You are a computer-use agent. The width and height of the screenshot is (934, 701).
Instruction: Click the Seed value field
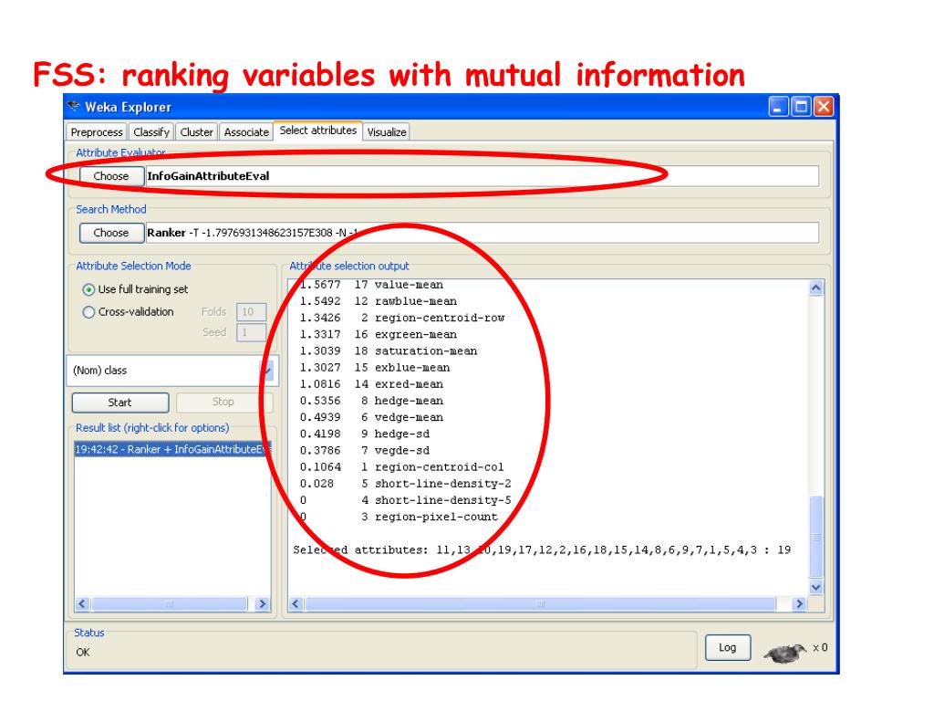point(251,332)
